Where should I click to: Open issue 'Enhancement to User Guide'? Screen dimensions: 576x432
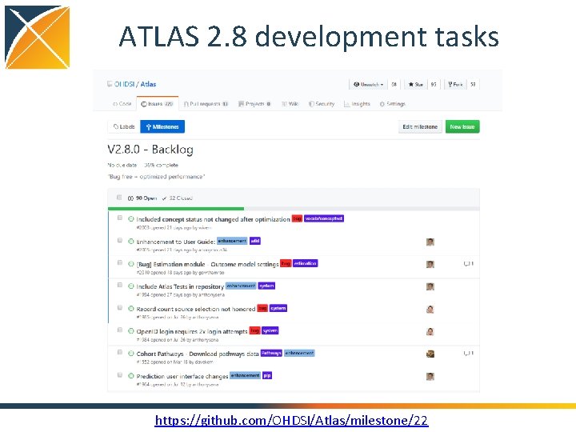coord(175,242)
